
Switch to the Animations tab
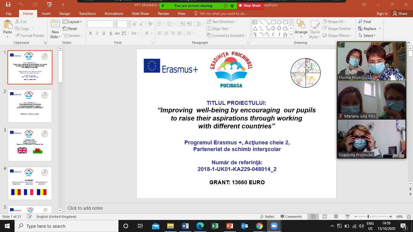click(x=114, y=14)
